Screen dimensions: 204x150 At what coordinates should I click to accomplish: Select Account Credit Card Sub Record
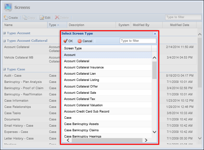tap(107, 112)
